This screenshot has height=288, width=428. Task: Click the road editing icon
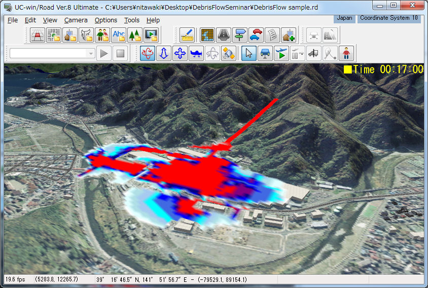224,34
